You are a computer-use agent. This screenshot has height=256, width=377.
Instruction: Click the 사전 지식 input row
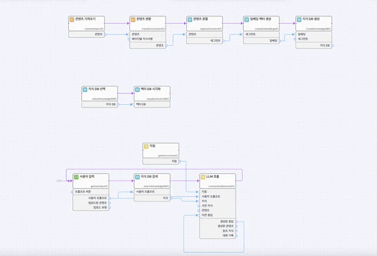217,206
